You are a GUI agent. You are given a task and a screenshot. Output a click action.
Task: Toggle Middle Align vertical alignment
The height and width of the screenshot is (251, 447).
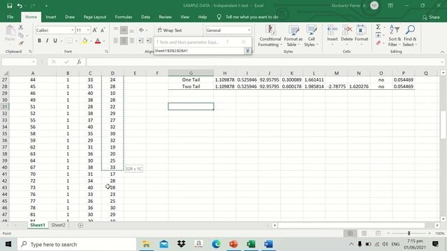(x=124, y=30)
